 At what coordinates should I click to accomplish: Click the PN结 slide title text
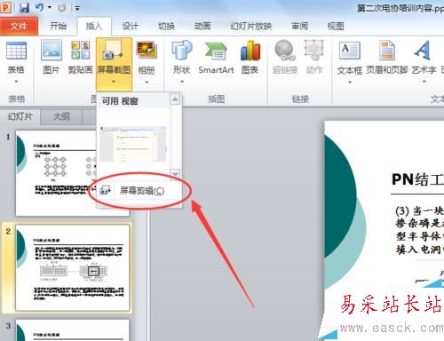tap(417, 179)
